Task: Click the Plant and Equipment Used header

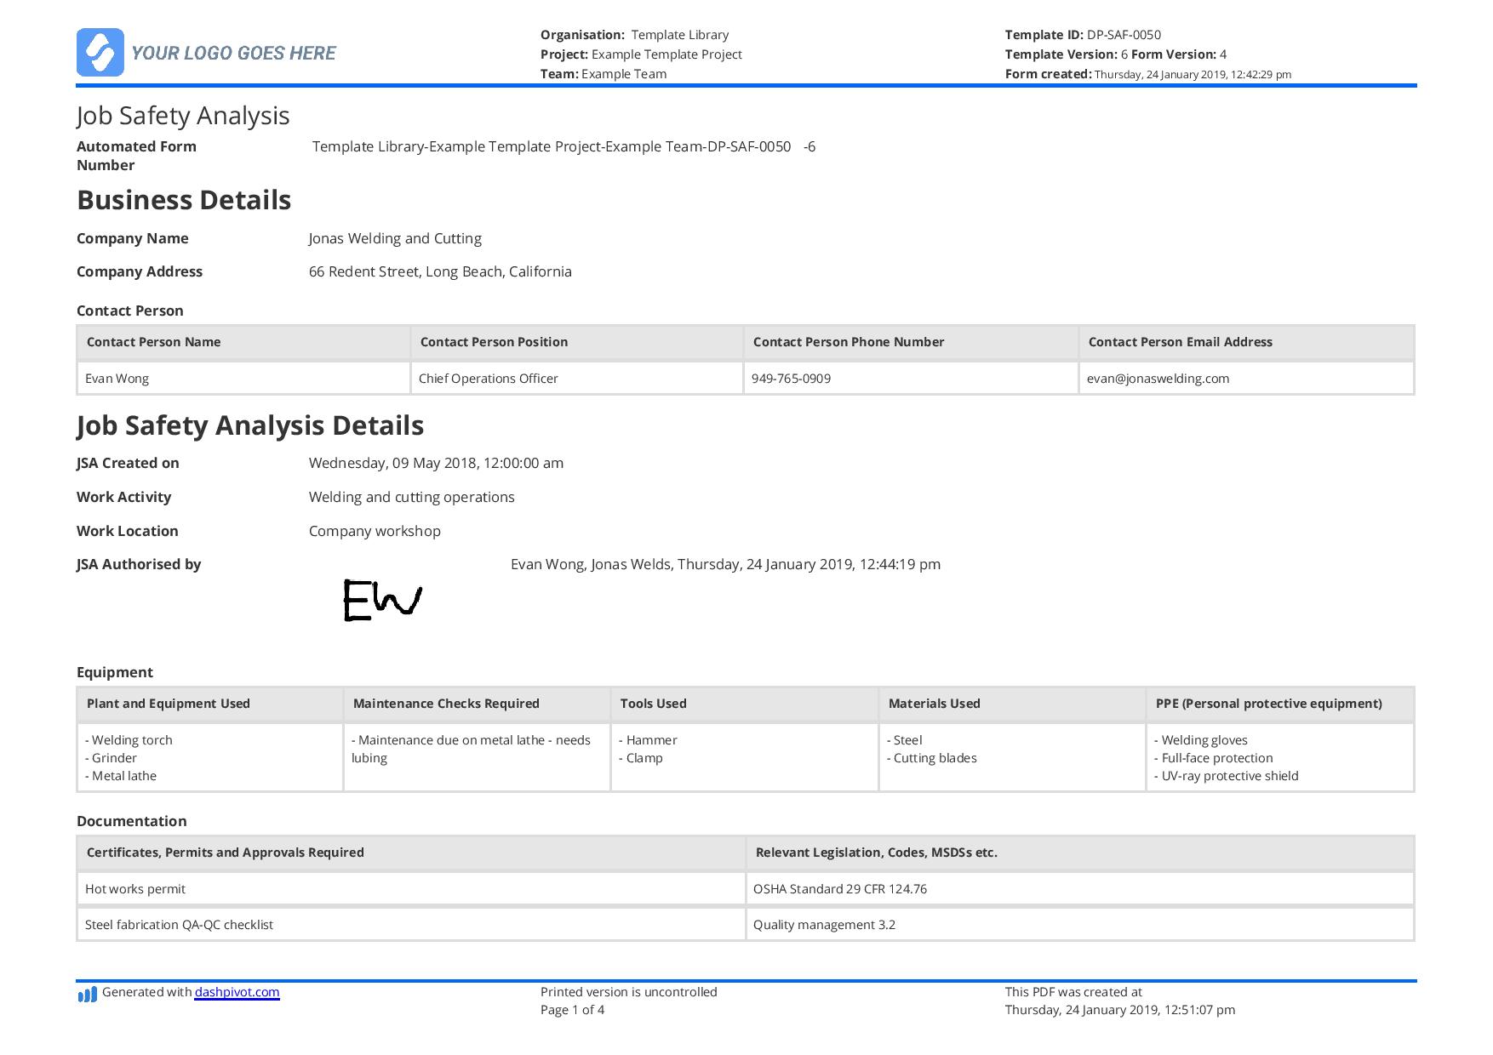Action: click(x=169, y=704)
